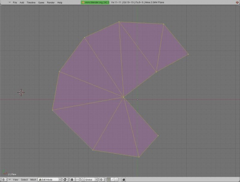This screenshot has height=182, width=240.
Task: Click the XYZ axis indicator icon
Action: [5, 172]
